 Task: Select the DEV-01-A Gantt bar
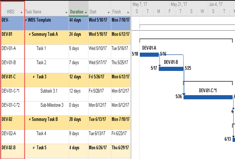[x=149, y=55]
